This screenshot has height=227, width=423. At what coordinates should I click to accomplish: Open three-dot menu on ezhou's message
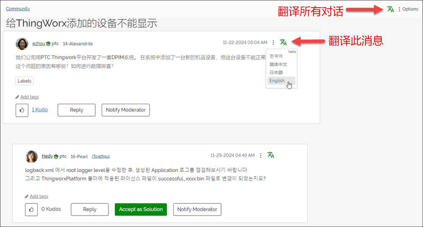tap(273, 43)
